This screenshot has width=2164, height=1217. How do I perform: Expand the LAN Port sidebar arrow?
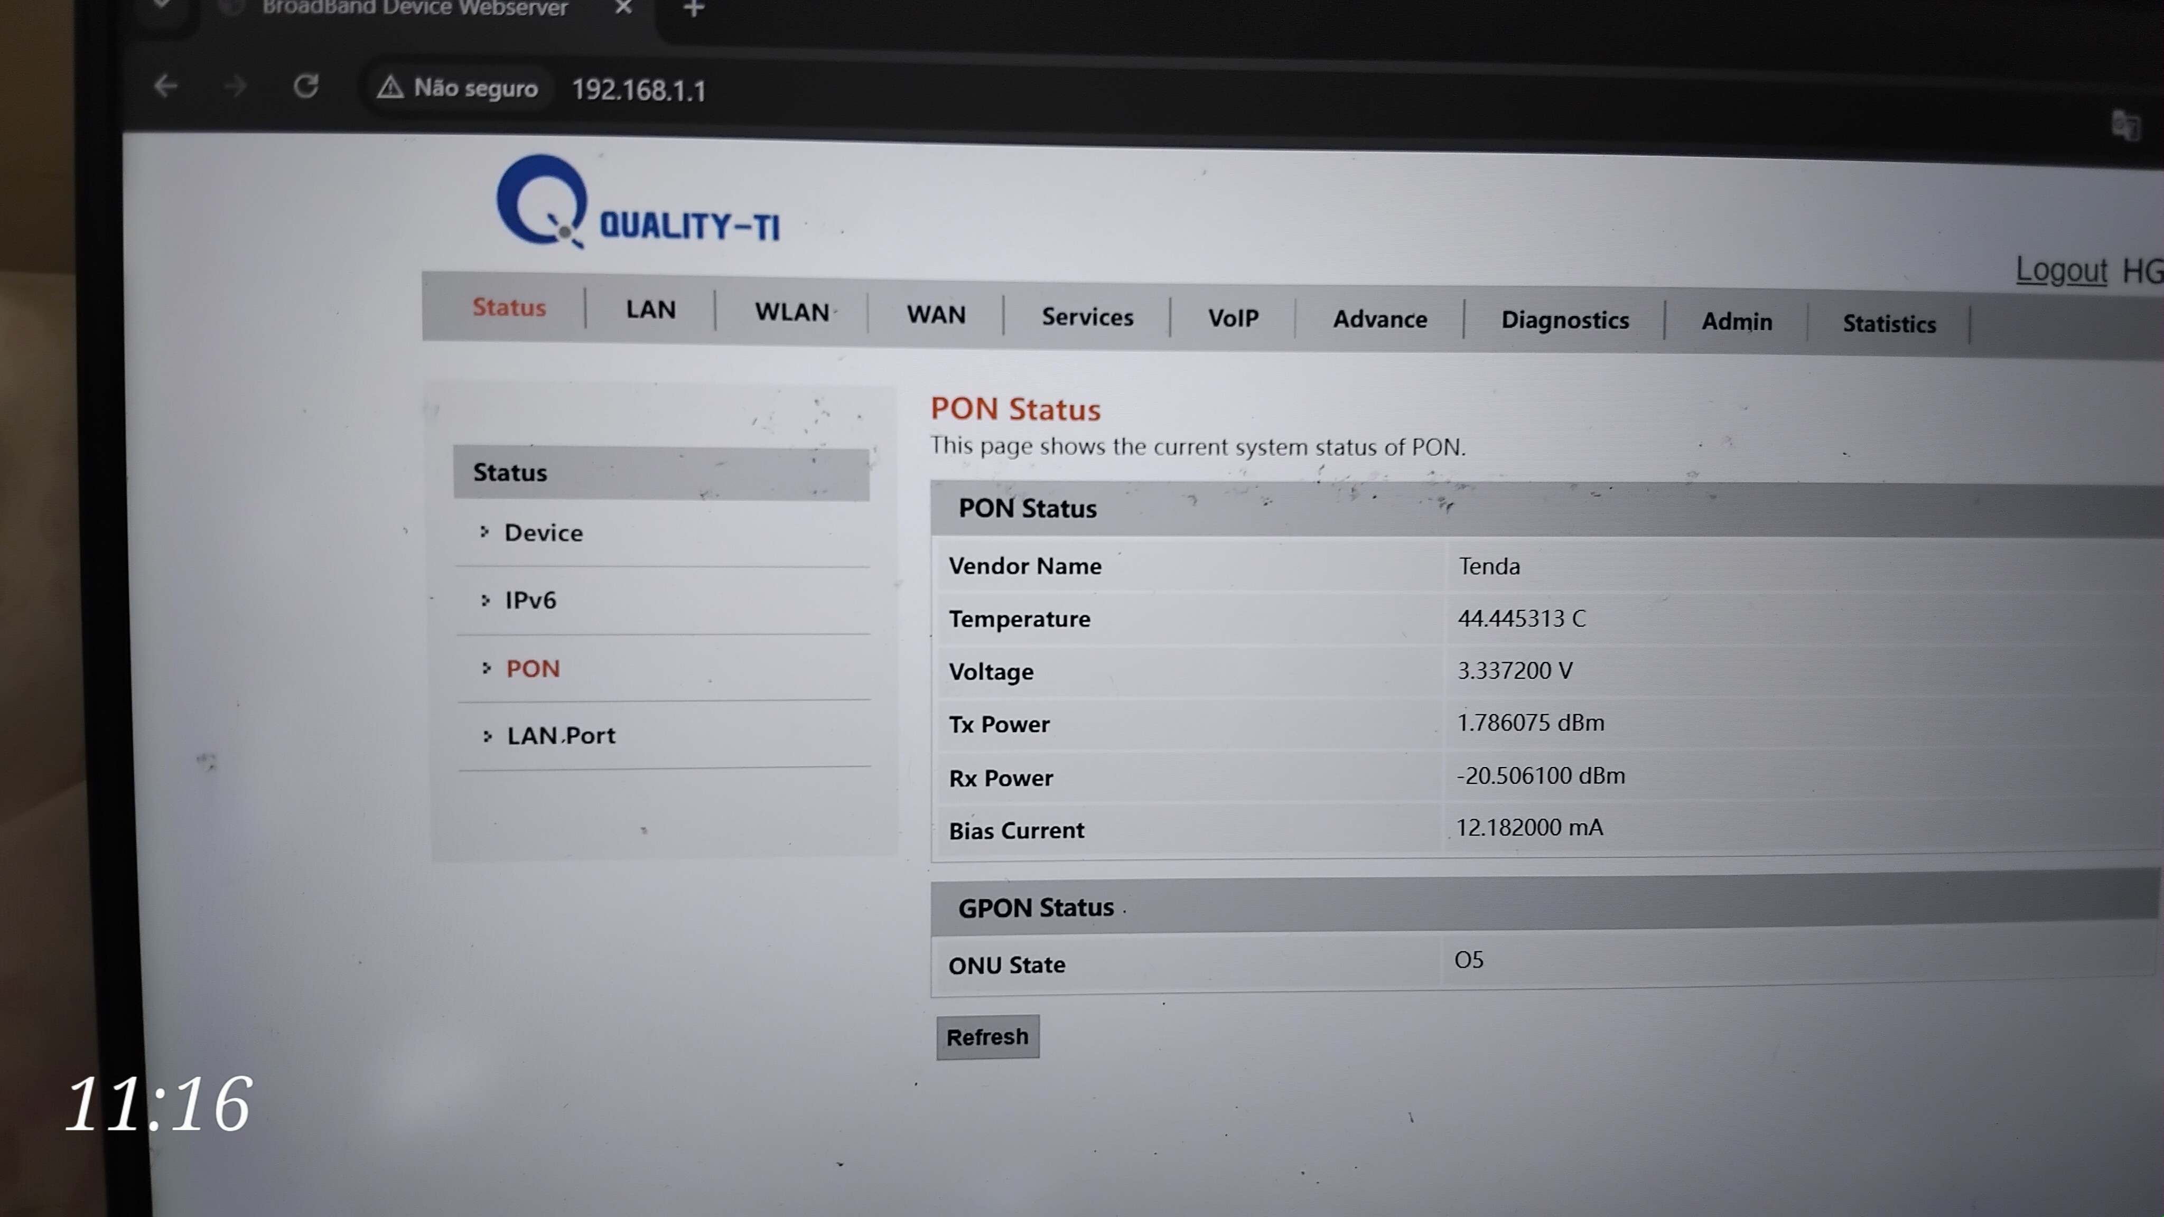tap(487, 736)
